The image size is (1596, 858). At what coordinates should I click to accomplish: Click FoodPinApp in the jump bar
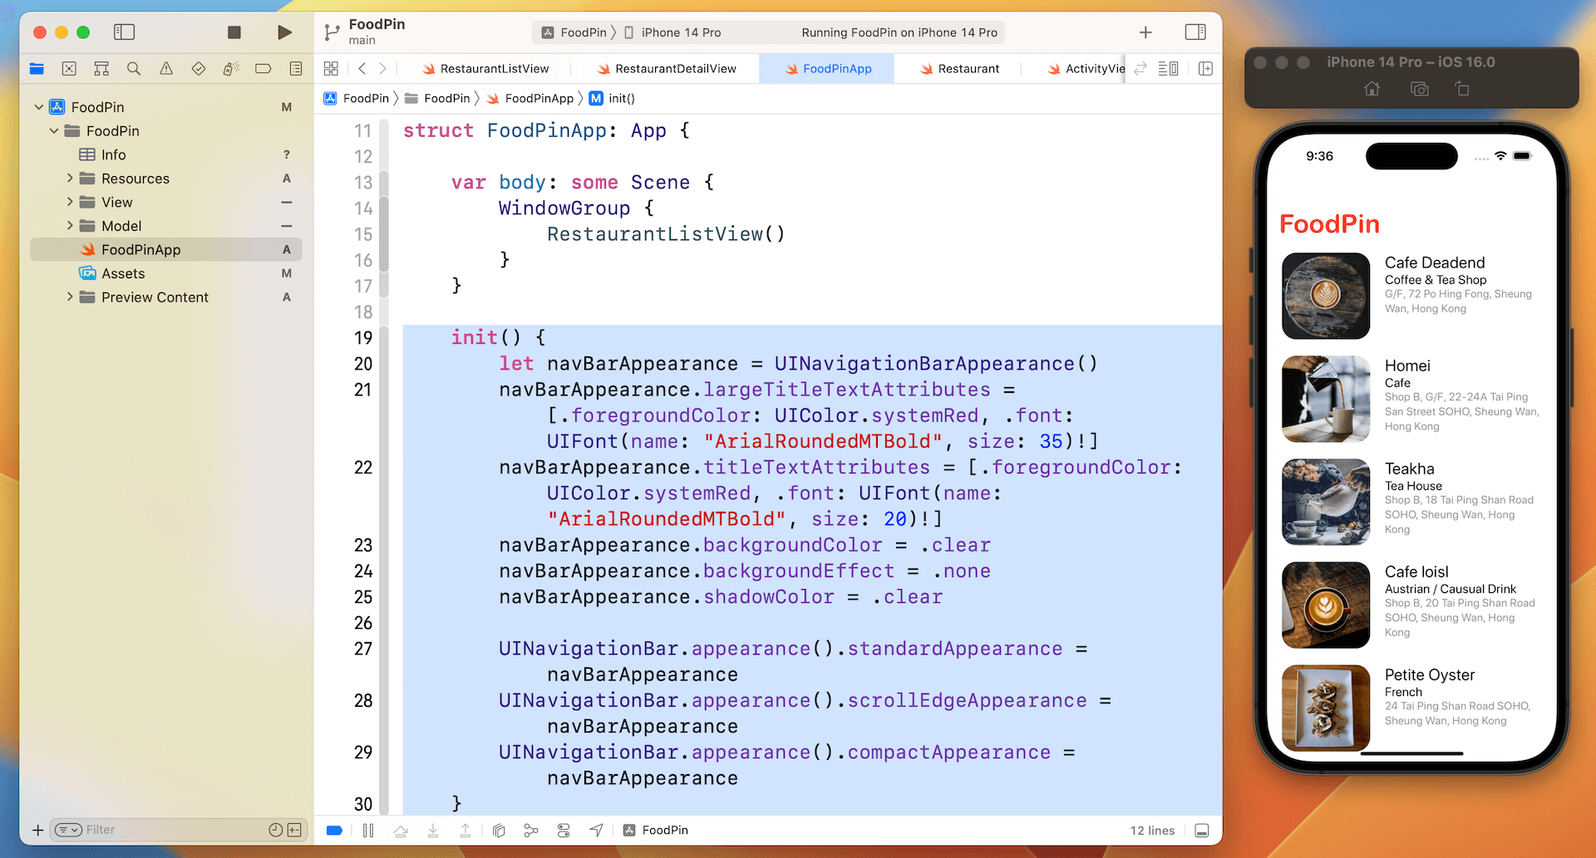point(538,98)
